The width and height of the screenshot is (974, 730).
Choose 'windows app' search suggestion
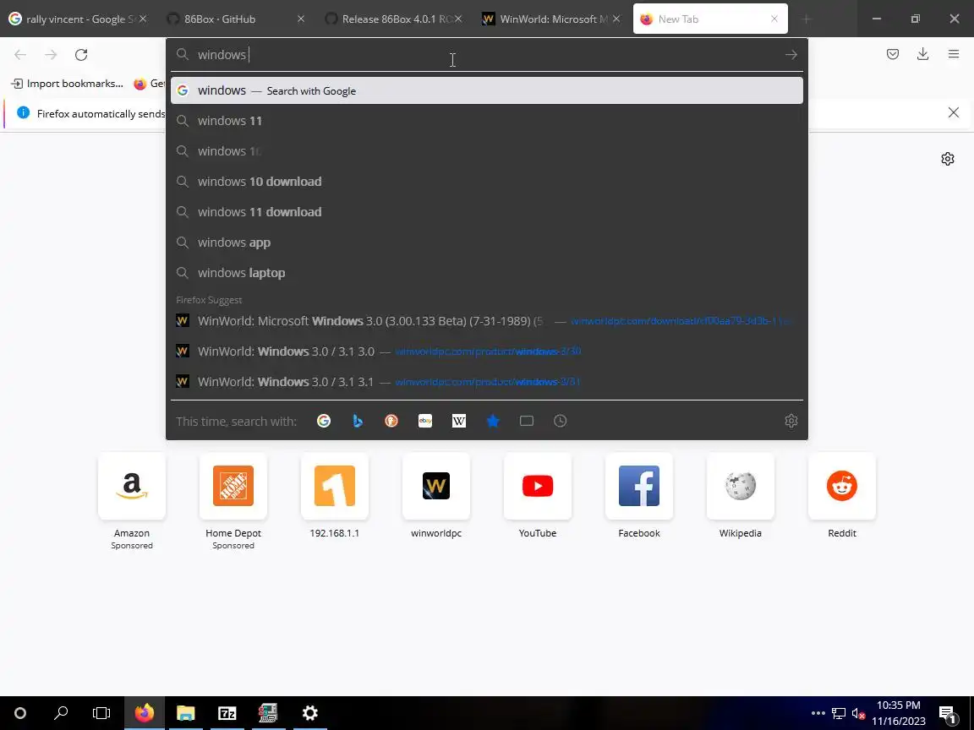coord(486,242)
